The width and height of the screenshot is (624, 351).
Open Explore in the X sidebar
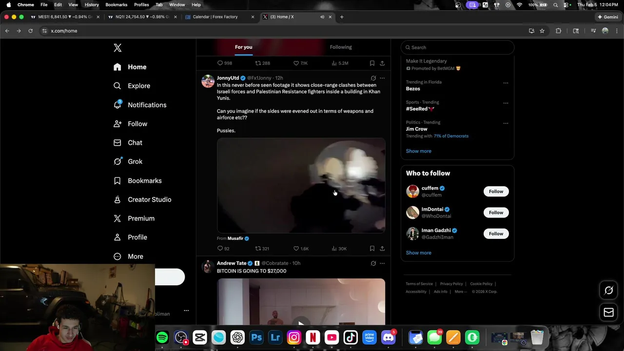tap(132, 86)
